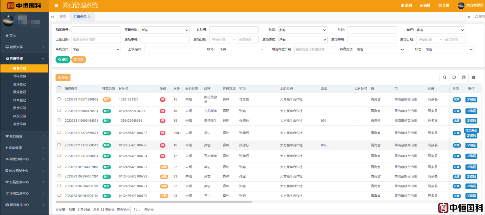
Task: Focus the 耳标号 input field
Action: [x=234, y=30]
